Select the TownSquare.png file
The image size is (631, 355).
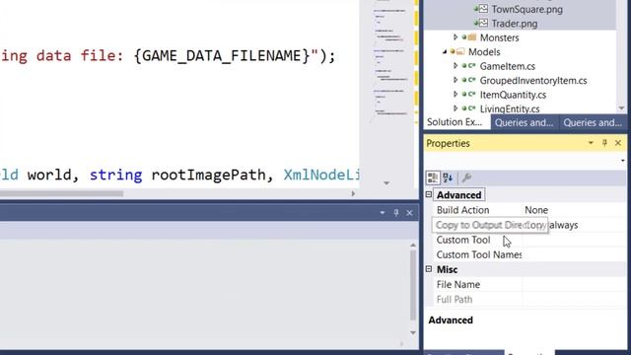tap(526, 9)
